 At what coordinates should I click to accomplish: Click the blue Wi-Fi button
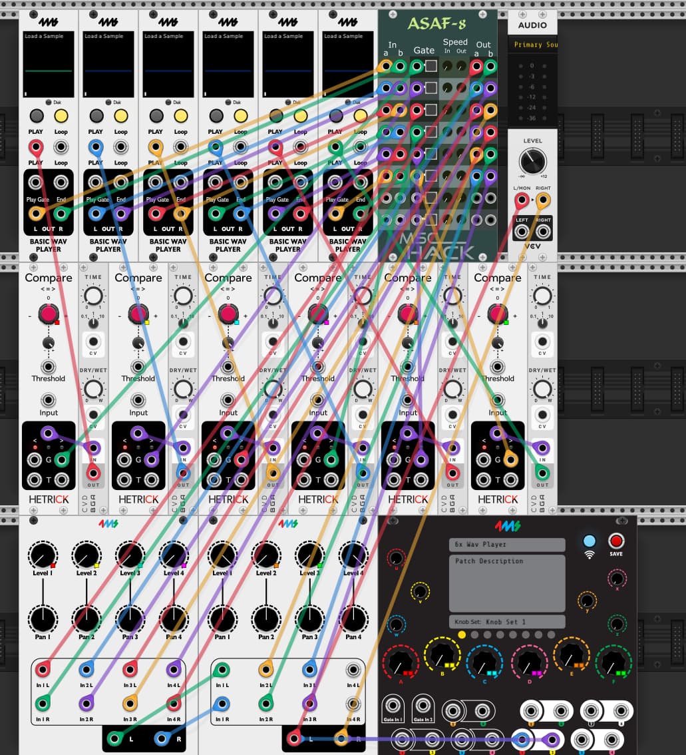589,541
